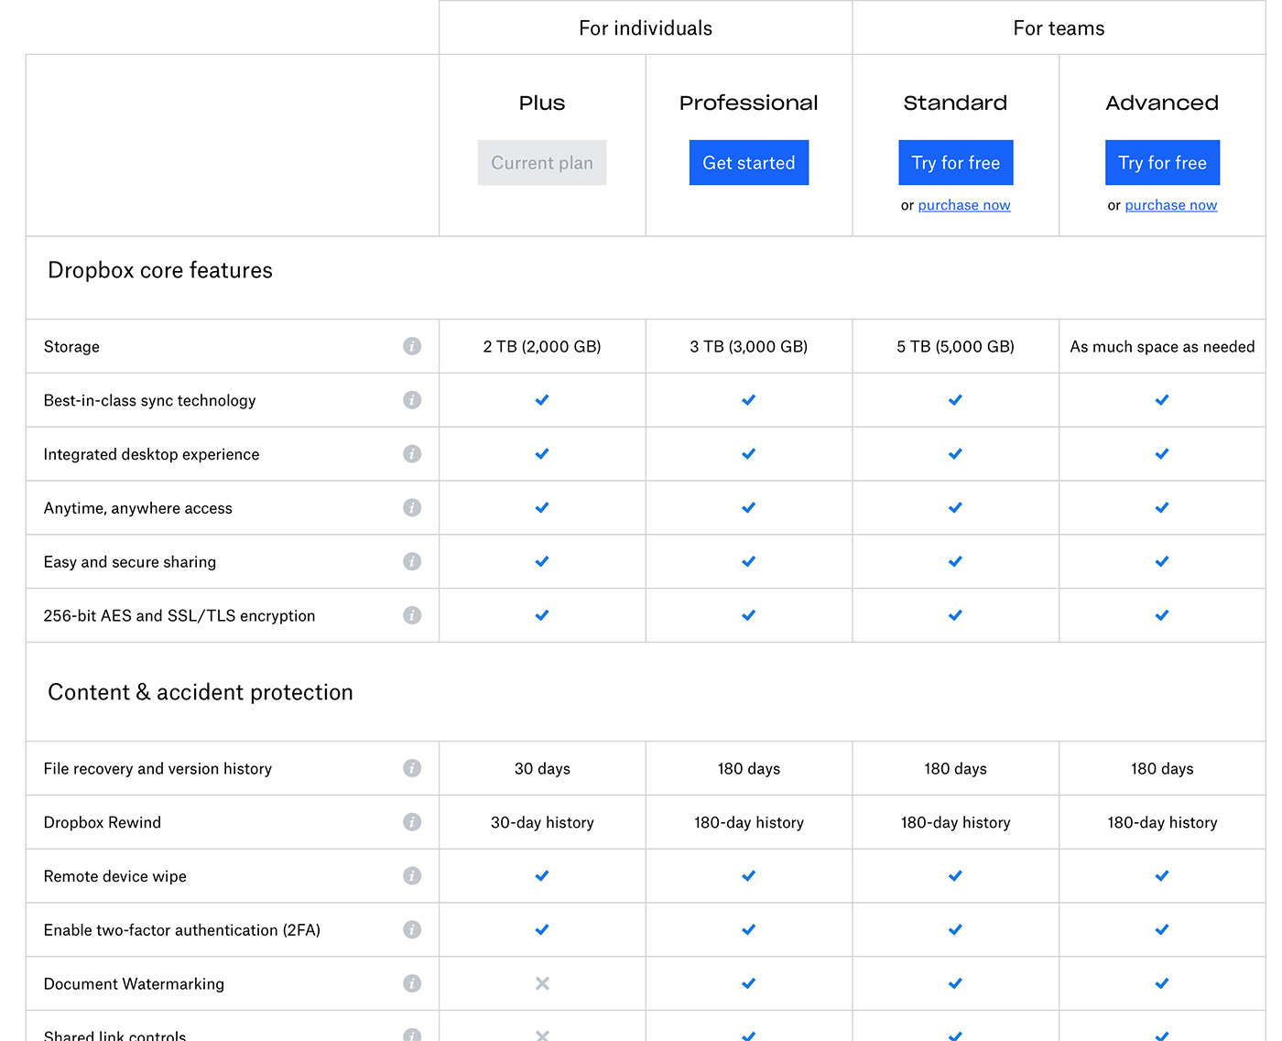Click the For teams header
Screen dimensions: 1282x1041
click(x=1059, y=28)
